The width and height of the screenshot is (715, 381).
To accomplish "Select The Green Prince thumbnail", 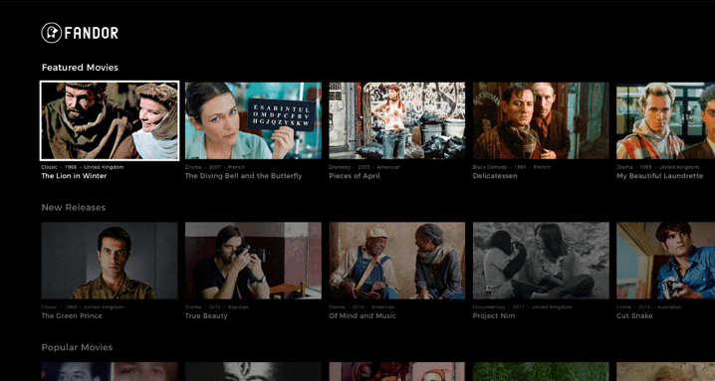I will [110, 261].
